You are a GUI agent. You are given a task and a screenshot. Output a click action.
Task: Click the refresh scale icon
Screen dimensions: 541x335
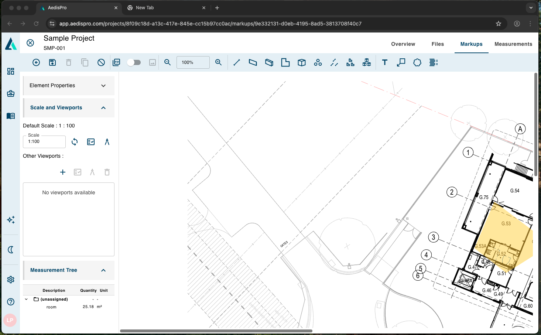click(75, 142)
